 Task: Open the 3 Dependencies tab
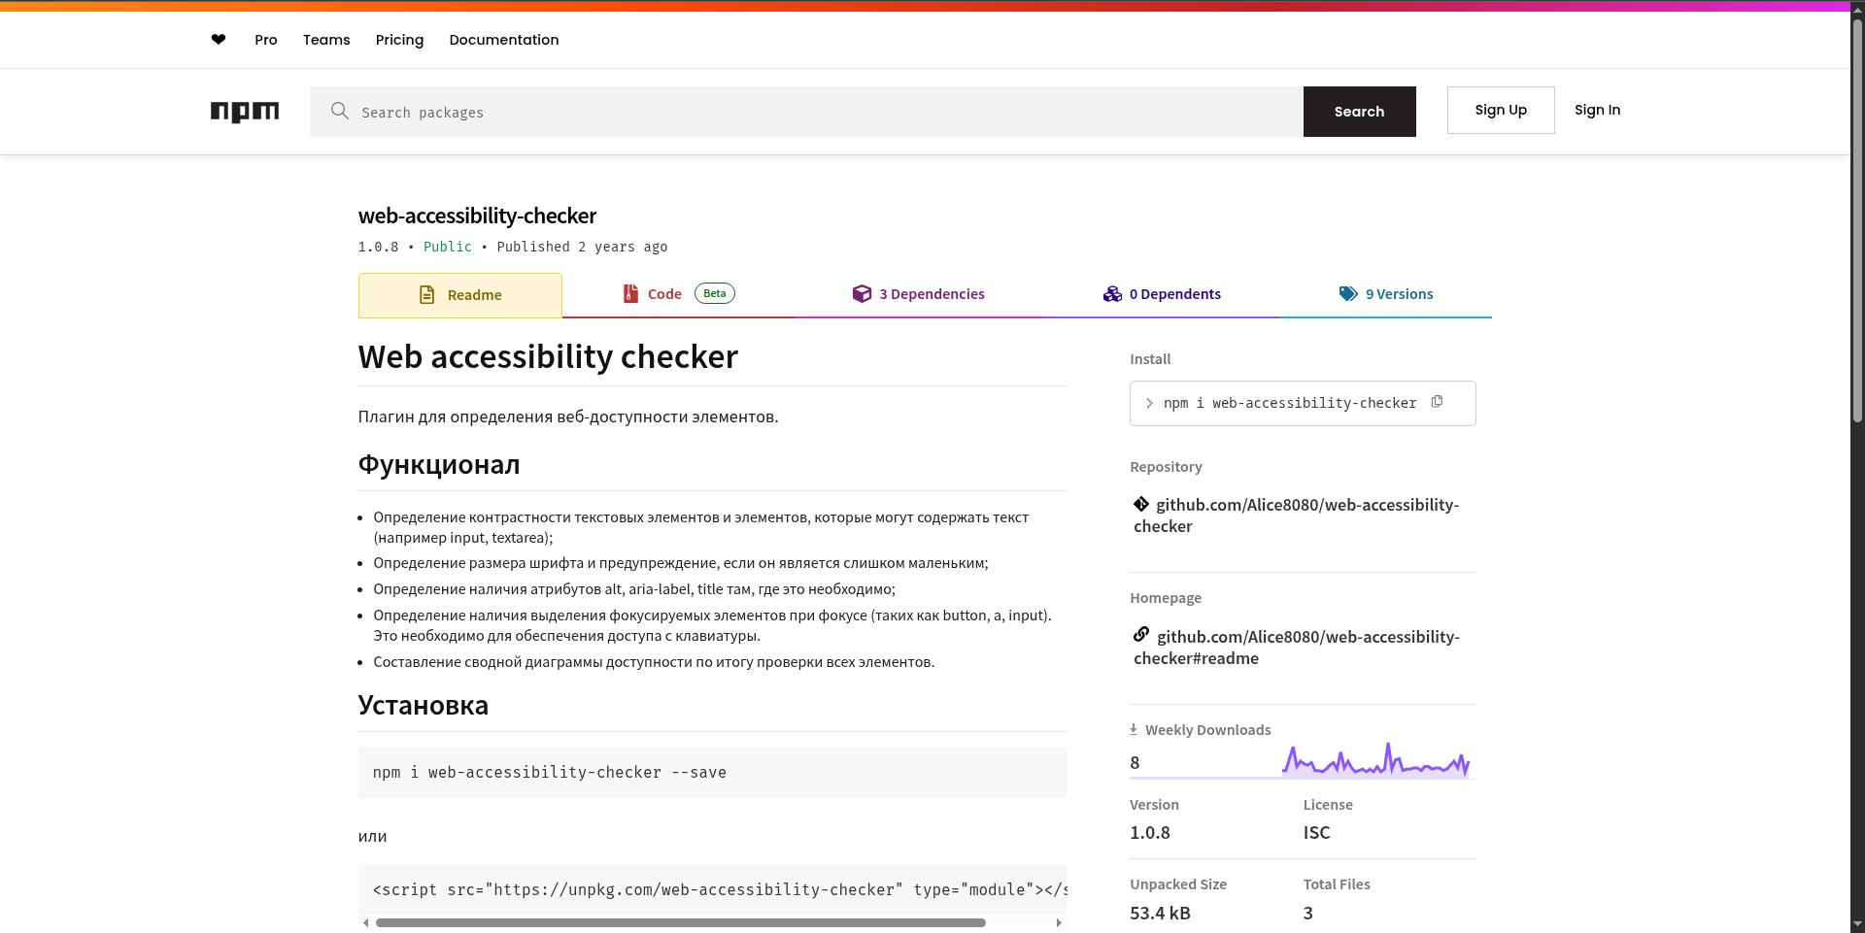coord(919,294)
